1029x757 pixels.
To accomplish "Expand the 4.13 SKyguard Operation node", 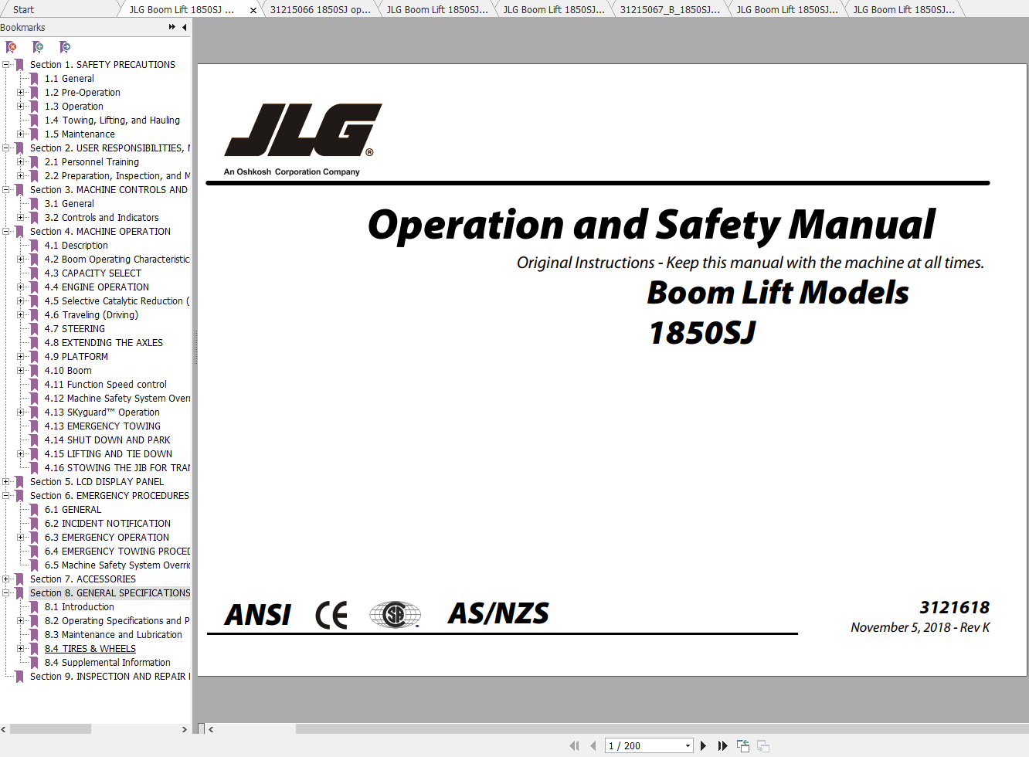I will (x=21, y=412).
